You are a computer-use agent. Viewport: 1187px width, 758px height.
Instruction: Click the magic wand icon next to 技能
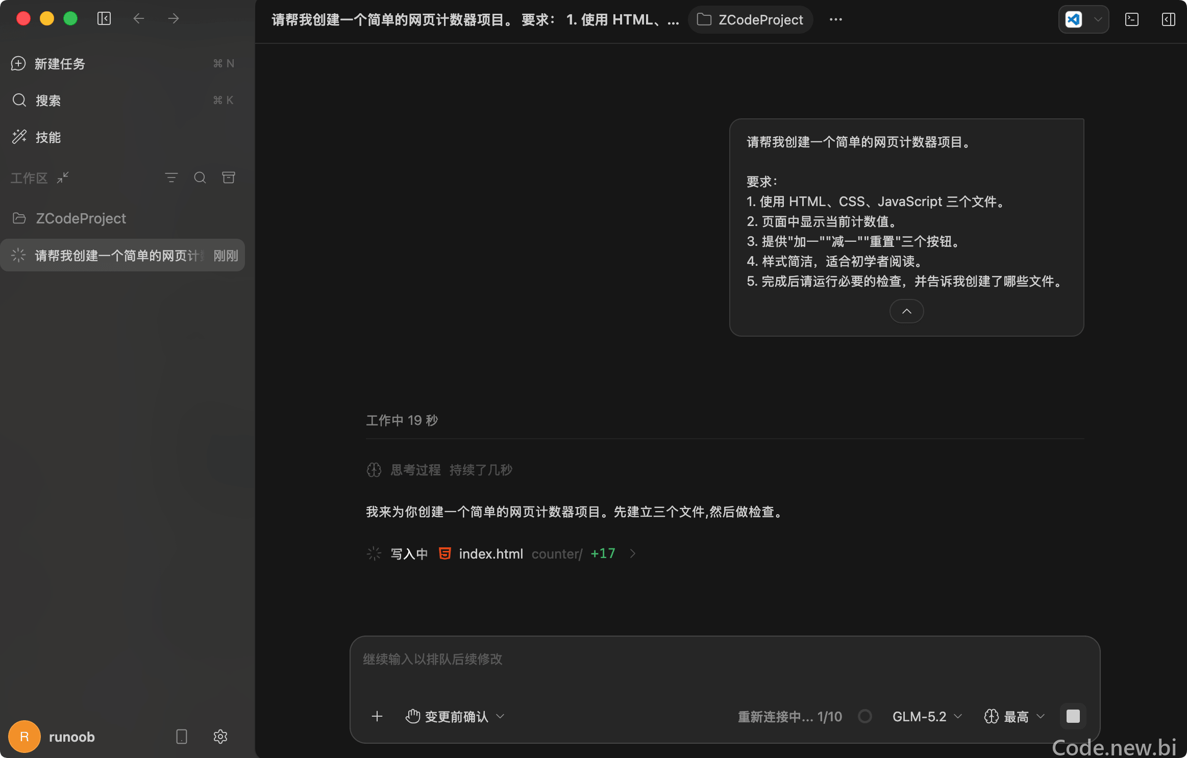click(19, 137)
